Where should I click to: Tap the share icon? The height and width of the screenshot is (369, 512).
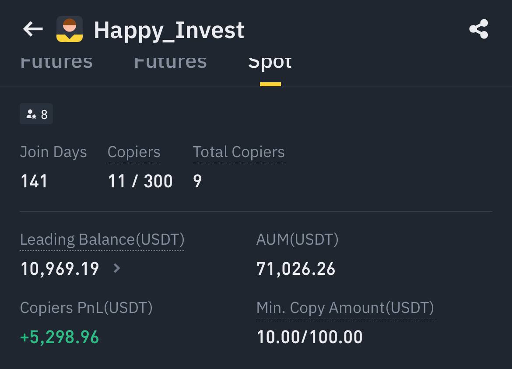[x=479, y=29]
